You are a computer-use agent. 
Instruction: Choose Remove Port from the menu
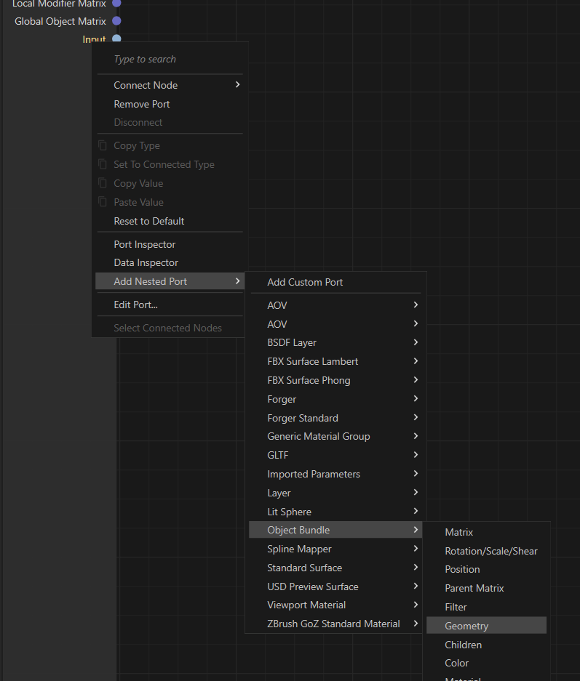tap(170, 104)
